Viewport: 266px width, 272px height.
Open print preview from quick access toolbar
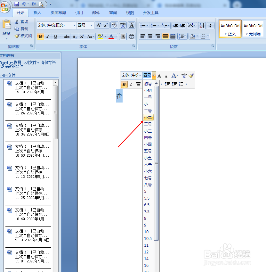point(41,4)
